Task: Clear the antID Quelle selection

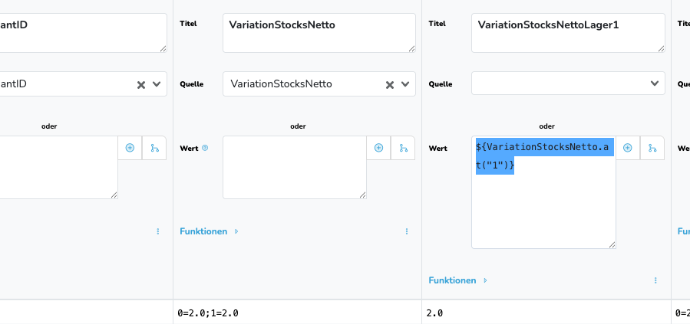Action: pyautogui.click(x=140, y=84)
